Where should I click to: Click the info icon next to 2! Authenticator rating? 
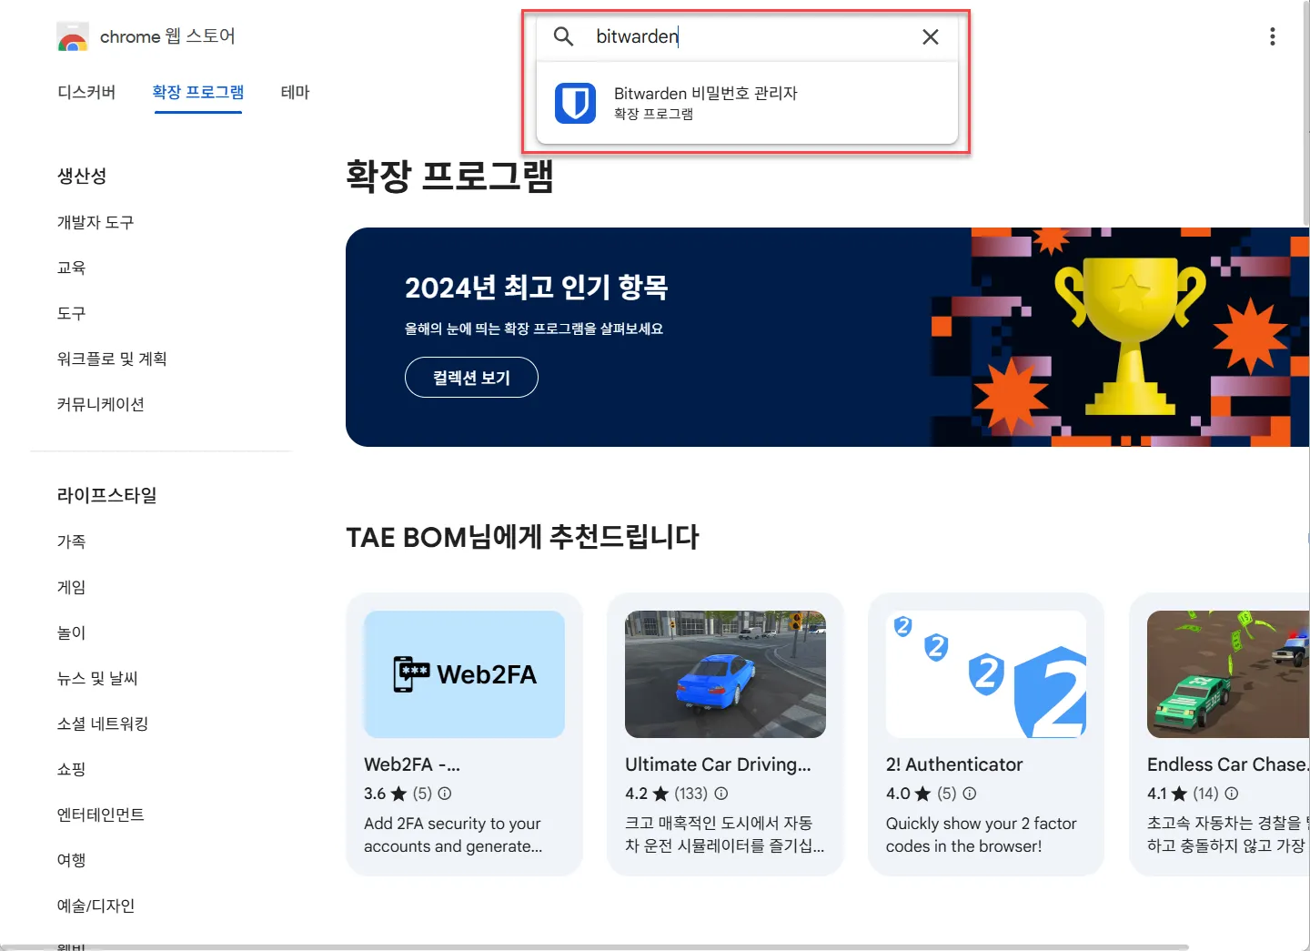click(x=970, y=794)
